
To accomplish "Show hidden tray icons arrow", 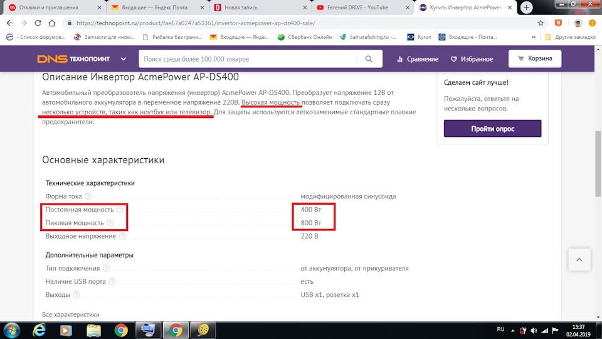I will click(x=512, y=331).
